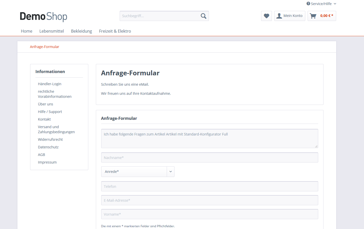Open the Datenschutz sidebar link
This screenshot has width=364, height=229.
pyautogui.click(x=48, y=147)
